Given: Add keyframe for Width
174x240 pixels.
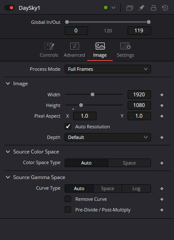Looking at the screenshot, I should tap(162, 95).
